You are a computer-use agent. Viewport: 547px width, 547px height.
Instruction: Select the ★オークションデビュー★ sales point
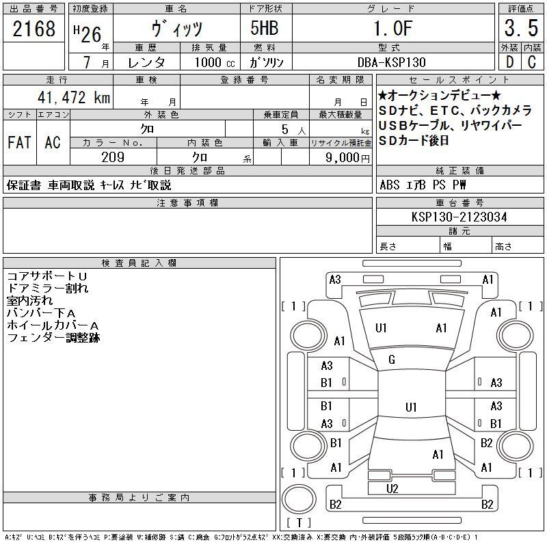[439, 95]
